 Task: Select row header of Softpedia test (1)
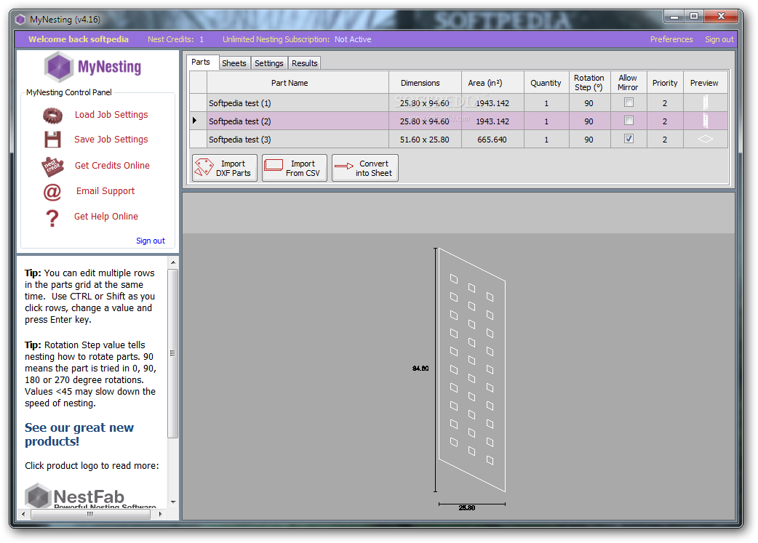click(198, 103)
